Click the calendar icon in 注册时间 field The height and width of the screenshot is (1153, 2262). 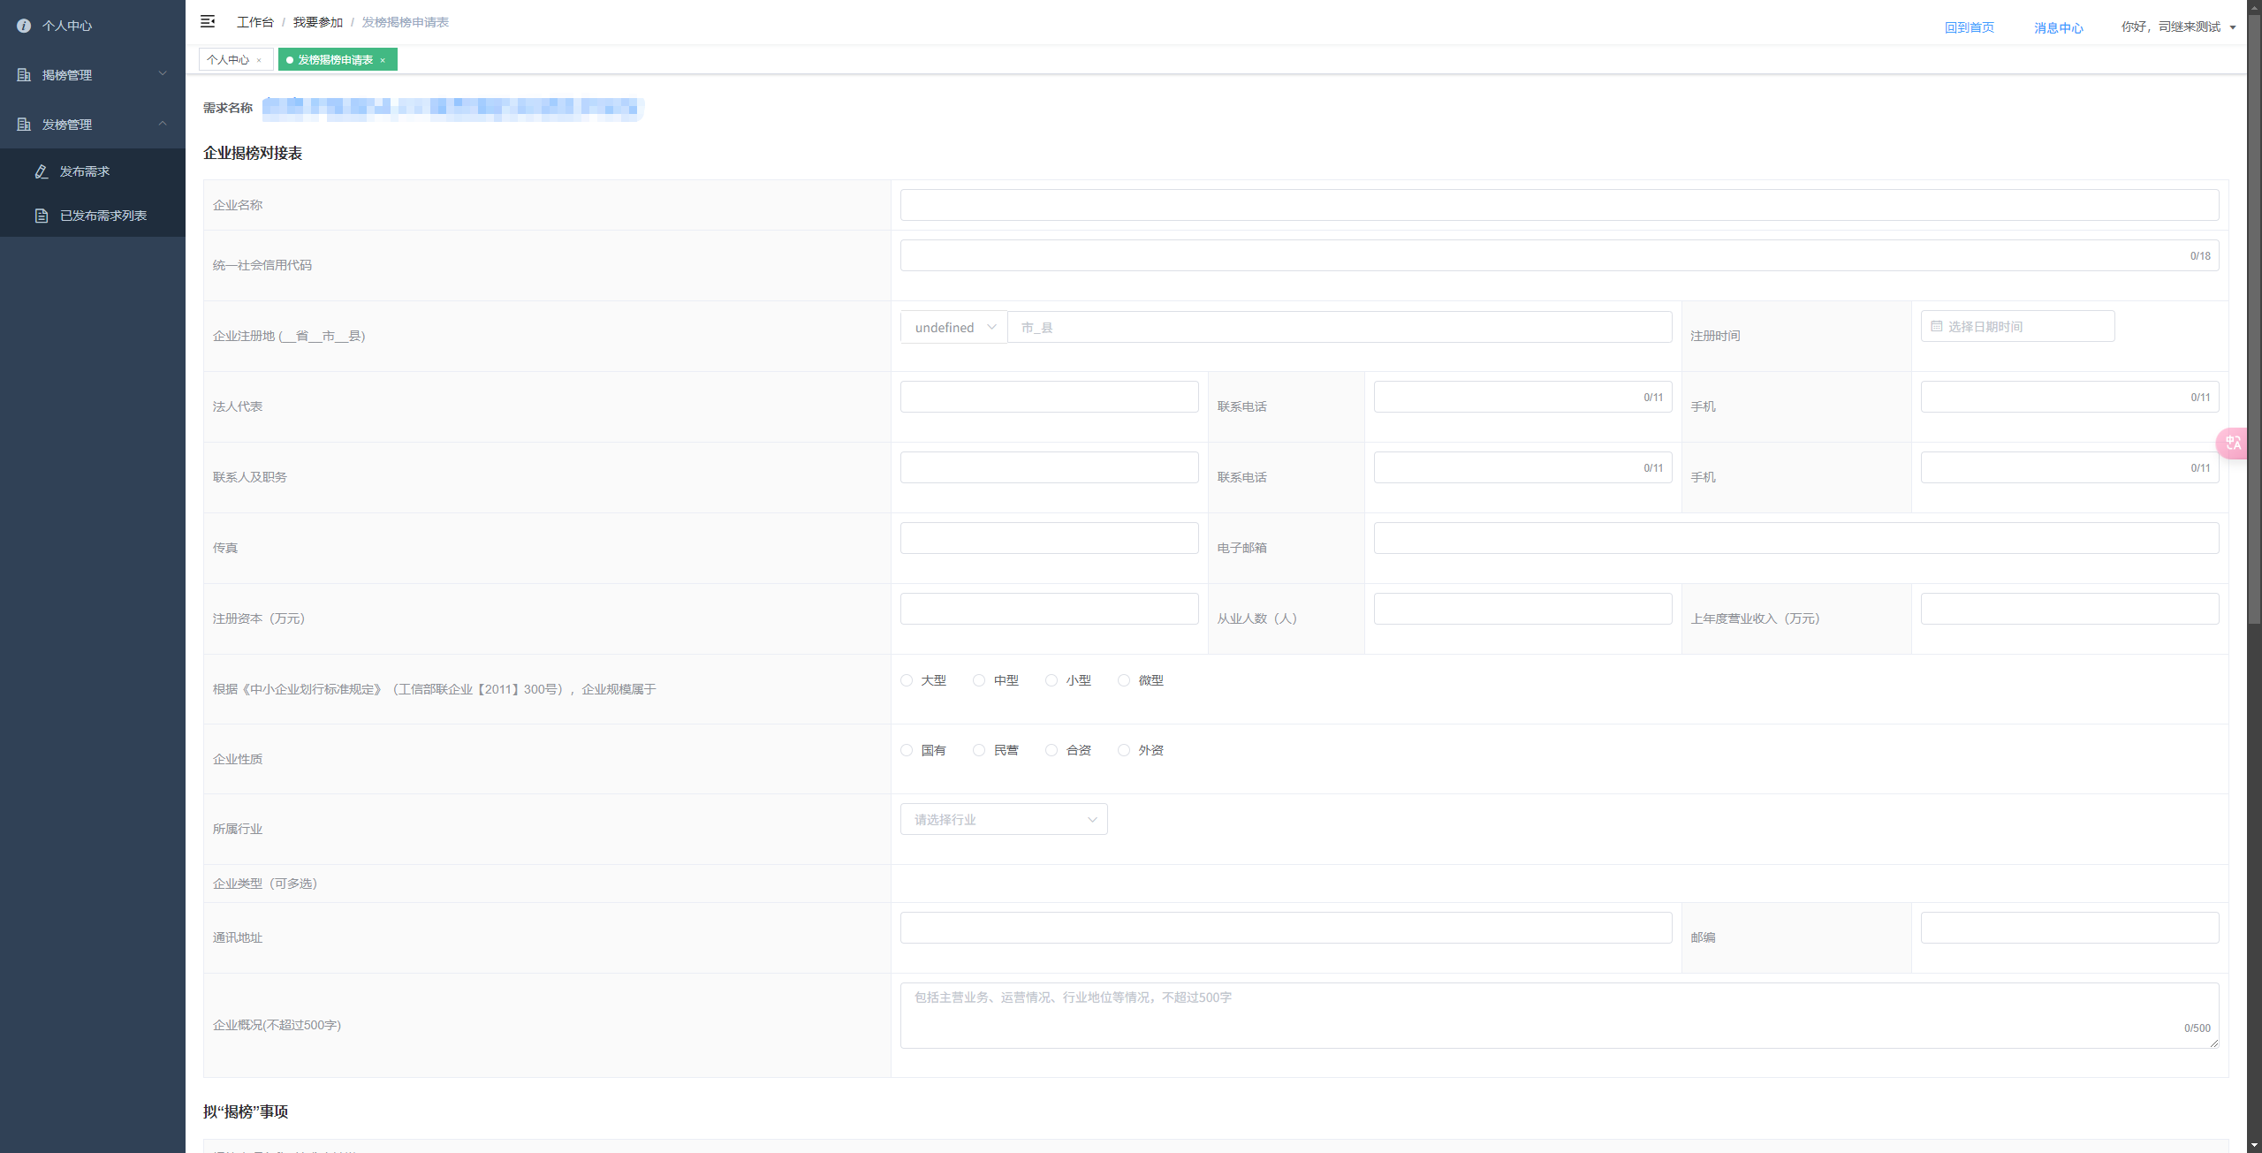pyautogui.click(x=1936, y=327)
